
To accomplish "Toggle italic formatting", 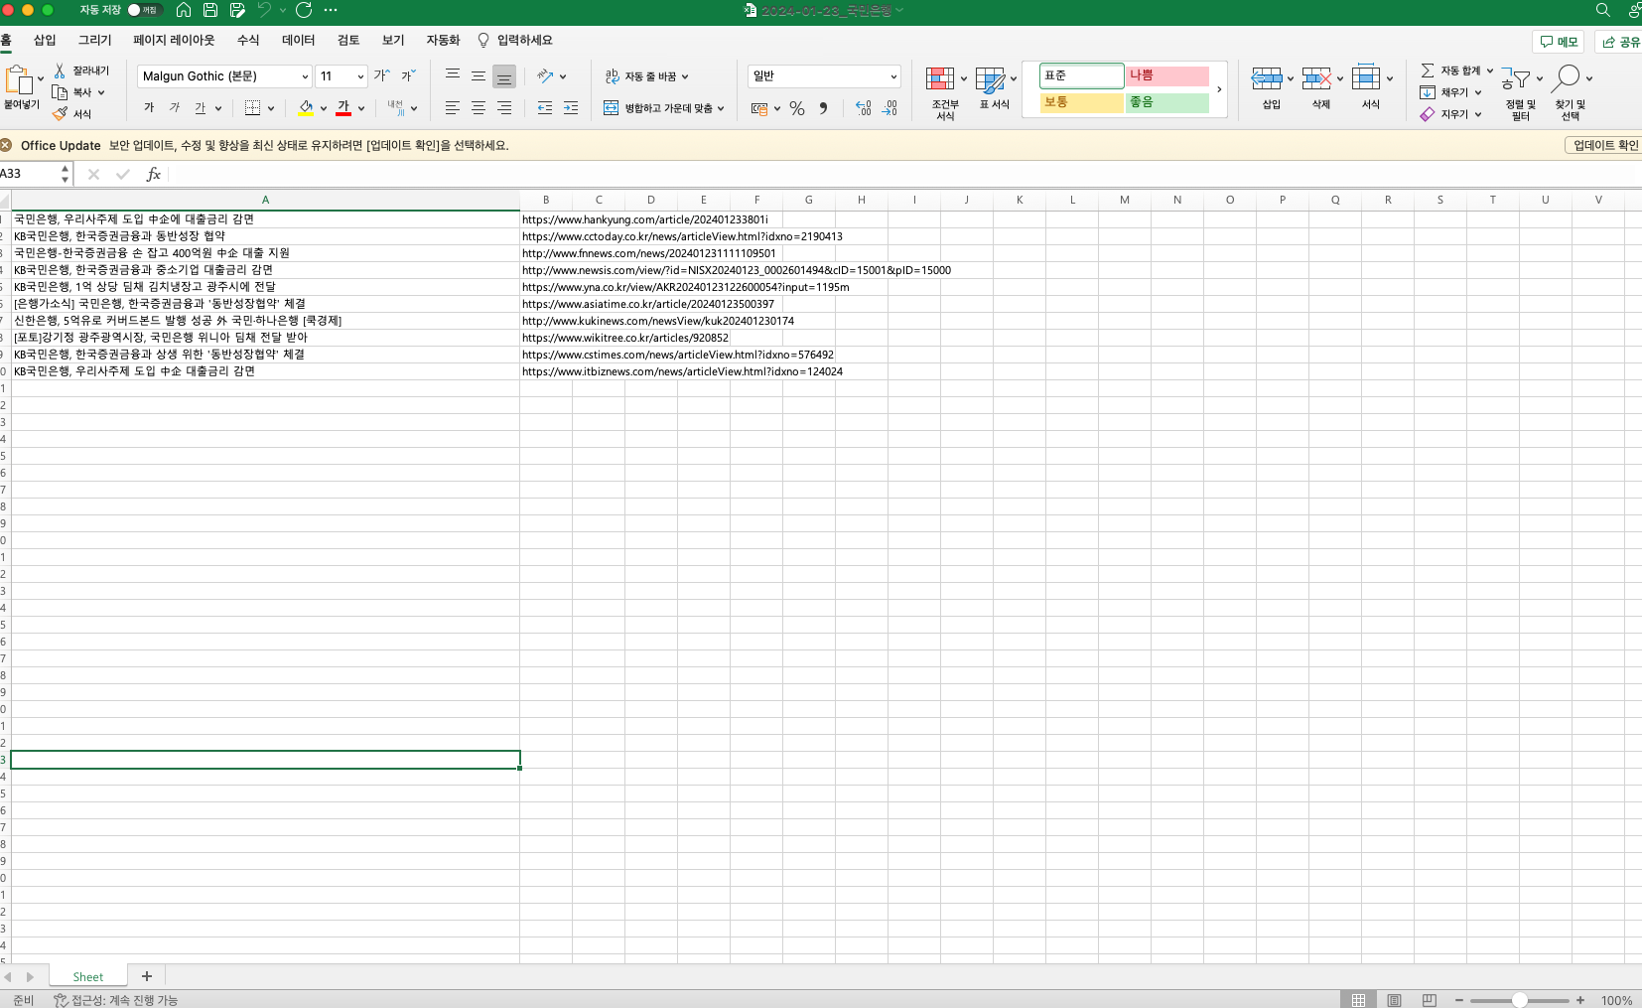I will click(175, 108).
